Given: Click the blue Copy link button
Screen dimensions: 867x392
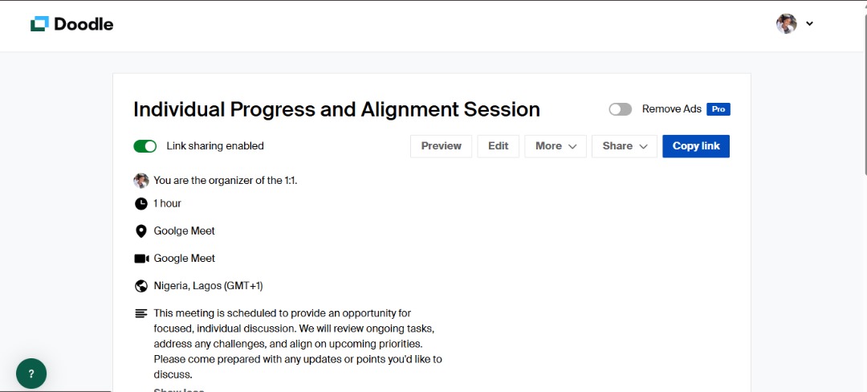Looking at the screenshot, I should click(x=696, y=146).
